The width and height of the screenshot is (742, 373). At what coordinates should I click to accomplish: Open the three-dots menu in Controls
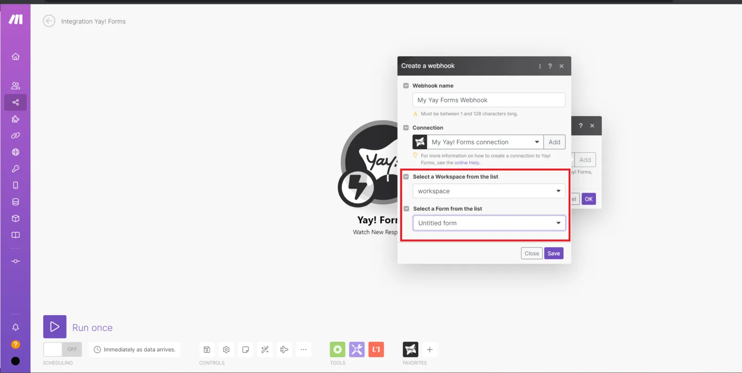pyautogui.click(x=303, y=349)
